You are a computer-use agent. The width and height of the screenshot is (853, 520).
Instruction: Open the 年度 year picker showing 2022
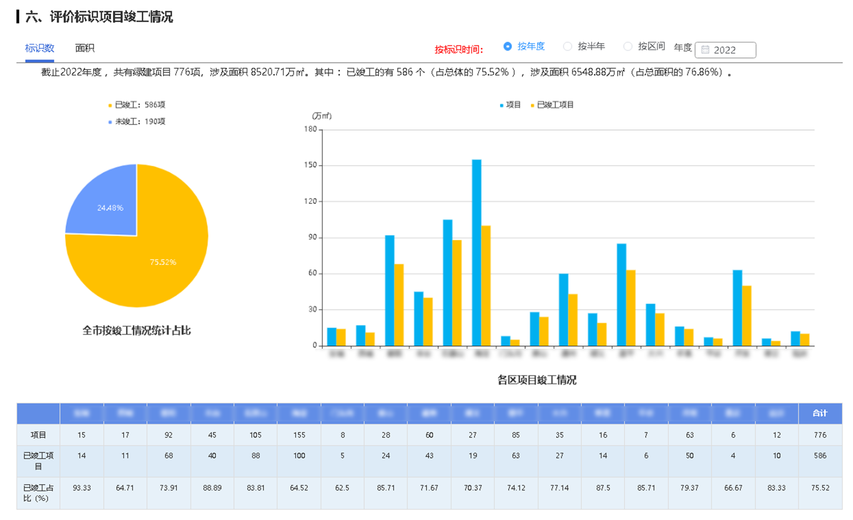pyautogui.click(x=726, y=50)
